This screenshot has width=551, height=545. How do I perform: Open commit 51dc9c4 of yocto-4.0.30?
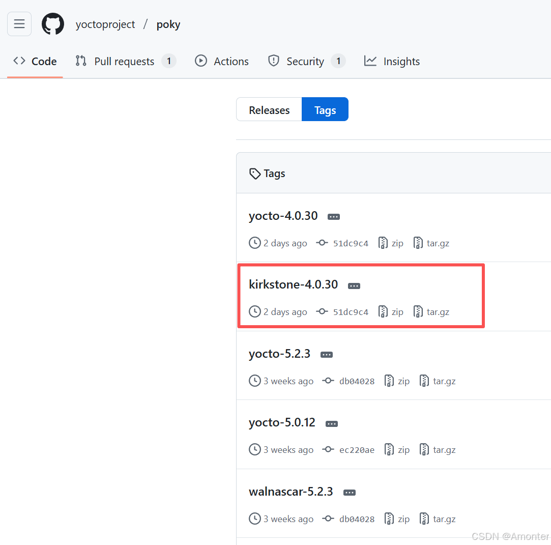pos(351,243)
